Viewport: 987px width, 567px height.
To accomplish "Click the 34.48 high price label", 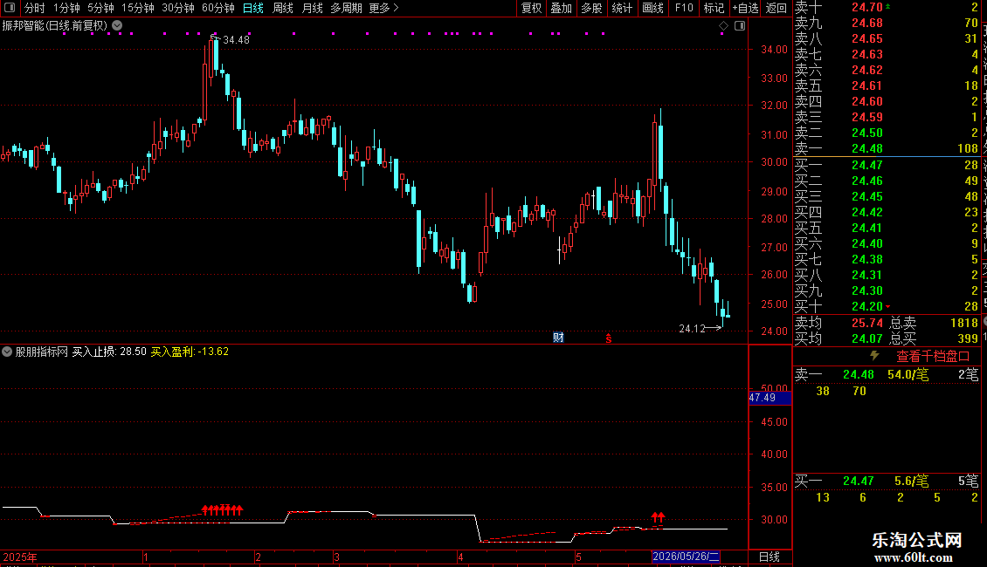I will pyautogui.click(x=236, y=40).
